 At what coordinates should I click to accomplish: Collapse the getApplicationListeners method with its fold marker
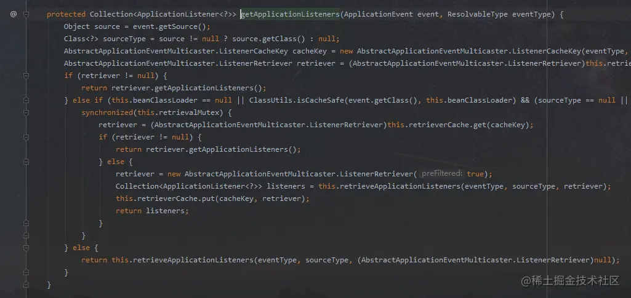pos(26,15)
